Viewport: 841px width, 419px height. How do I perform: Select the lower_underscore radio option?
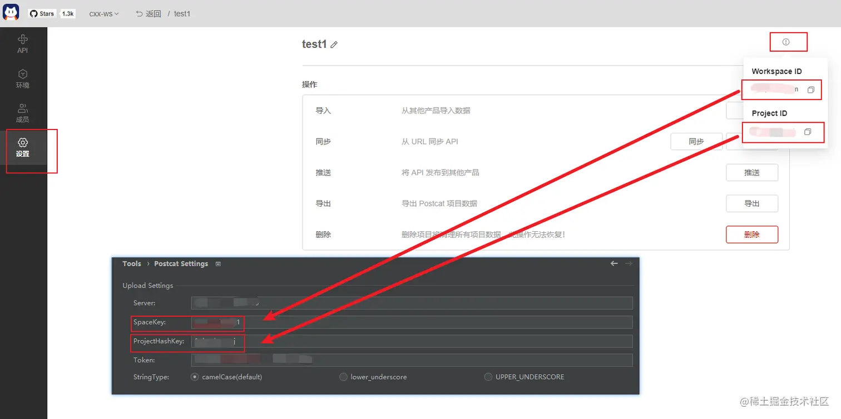pyautogui.click(x=343, y=377)
